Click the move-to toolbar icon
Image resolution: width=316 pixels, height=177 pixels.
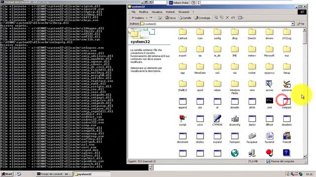coord(216,18)
